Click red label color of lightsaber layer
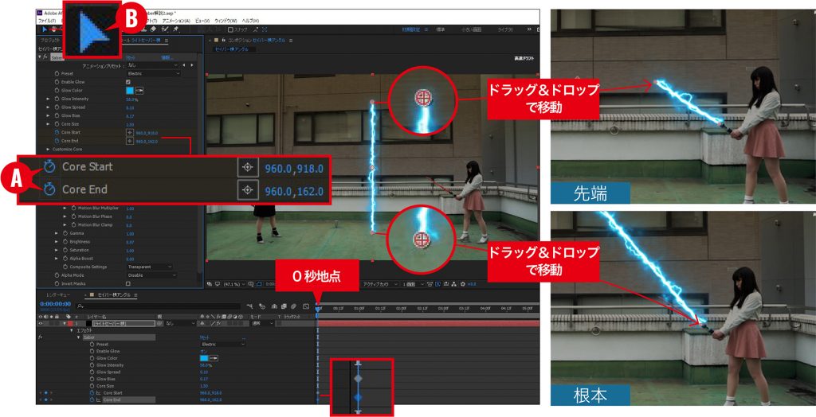 (70, 323)
